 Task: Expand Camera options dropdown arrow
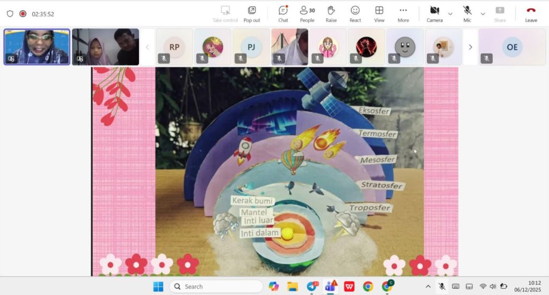[x=450, y=14]
